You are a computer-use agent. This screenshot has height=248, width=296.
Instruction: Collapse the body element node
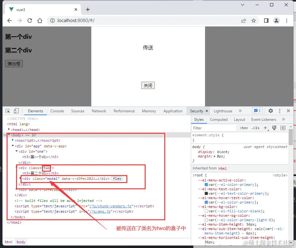click(x=9, y=135)
